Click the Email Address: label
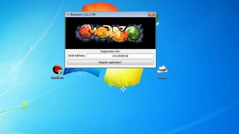Image resolution: width=239 pixels, height=134 pixels. tap(77, 55)
